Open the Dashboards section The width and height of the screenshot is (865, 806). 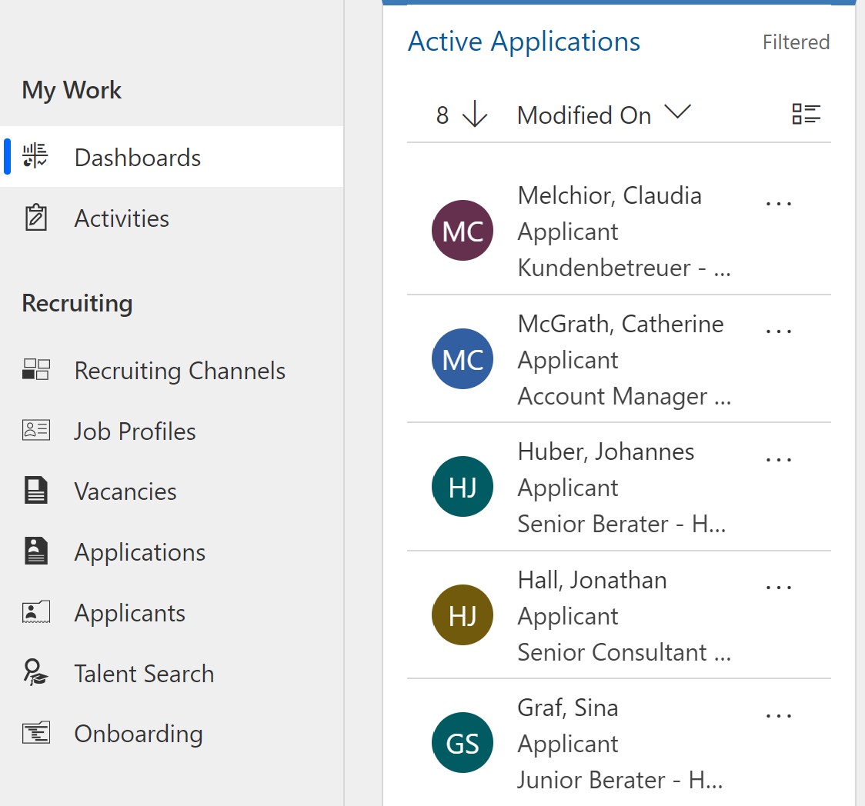pyautogui.click(x=137, y=158)
